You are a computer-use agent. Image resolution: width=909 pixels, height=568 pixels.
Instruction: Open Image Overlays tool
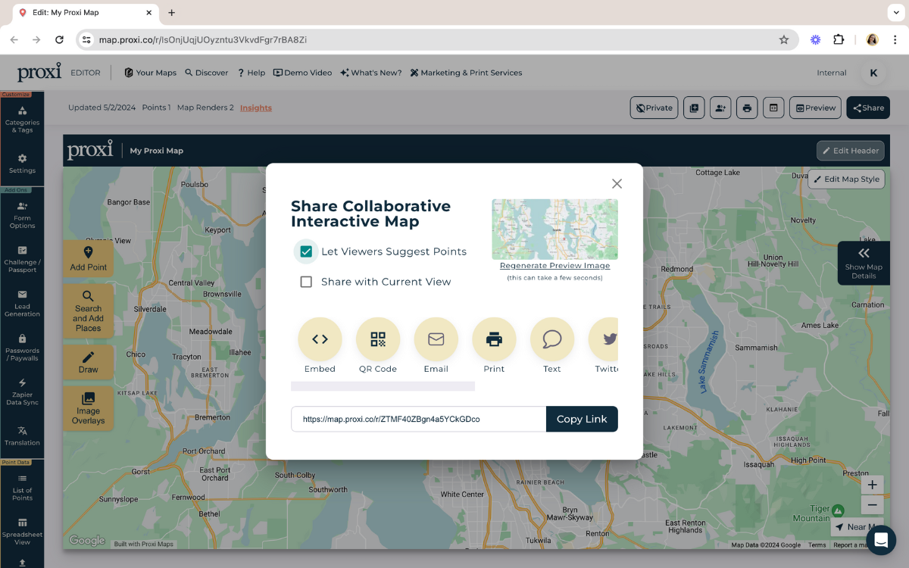pyautogui.click(x=88, y=409)
